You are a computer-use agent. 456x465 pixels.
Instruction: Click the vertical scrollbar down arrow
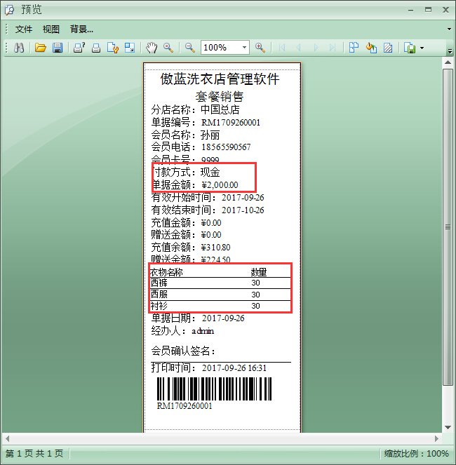point(448,426)
